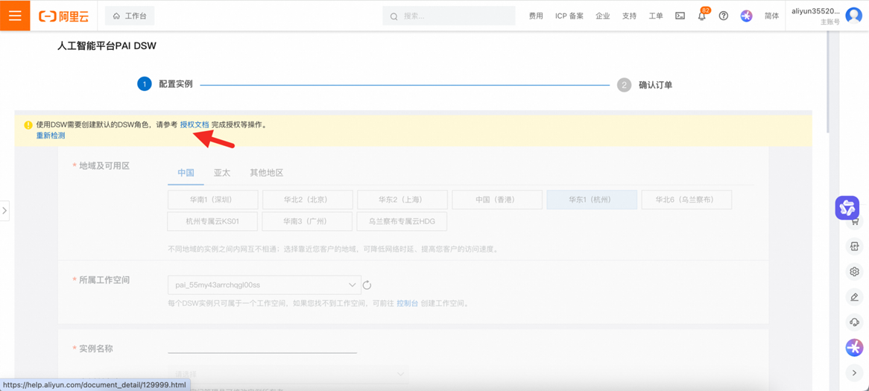Image resolution: width=869 pixels, height=391 pixels.
Task: Click the 重新检测 link
Action: (51, 135)
